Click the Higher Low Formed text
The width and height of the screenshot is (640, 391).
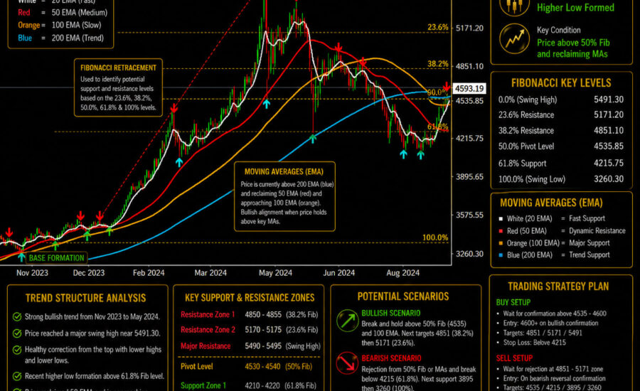click(x=575, y=8)
